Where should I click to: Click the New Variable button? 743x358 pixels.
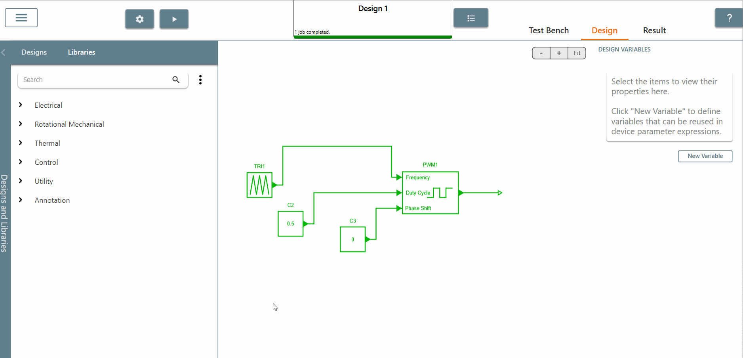(x=705, y=156)
